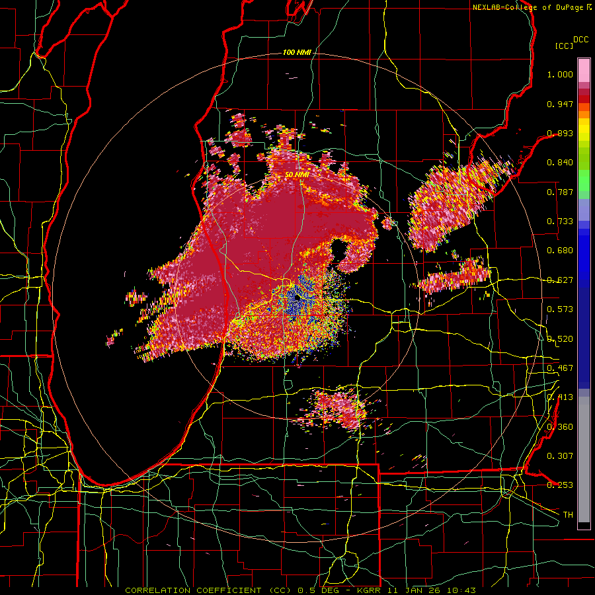Click the 0.733 scale value
The image size is (595, 595).
560,221
